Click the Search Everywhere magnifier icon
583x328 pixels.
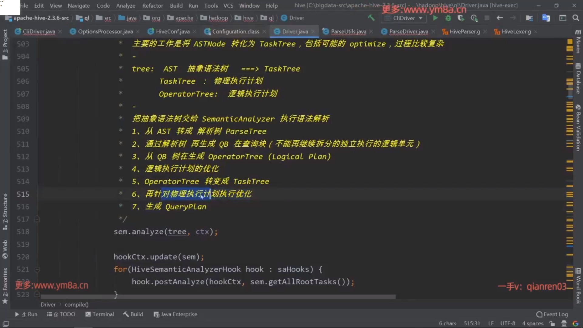click(576, 18)
